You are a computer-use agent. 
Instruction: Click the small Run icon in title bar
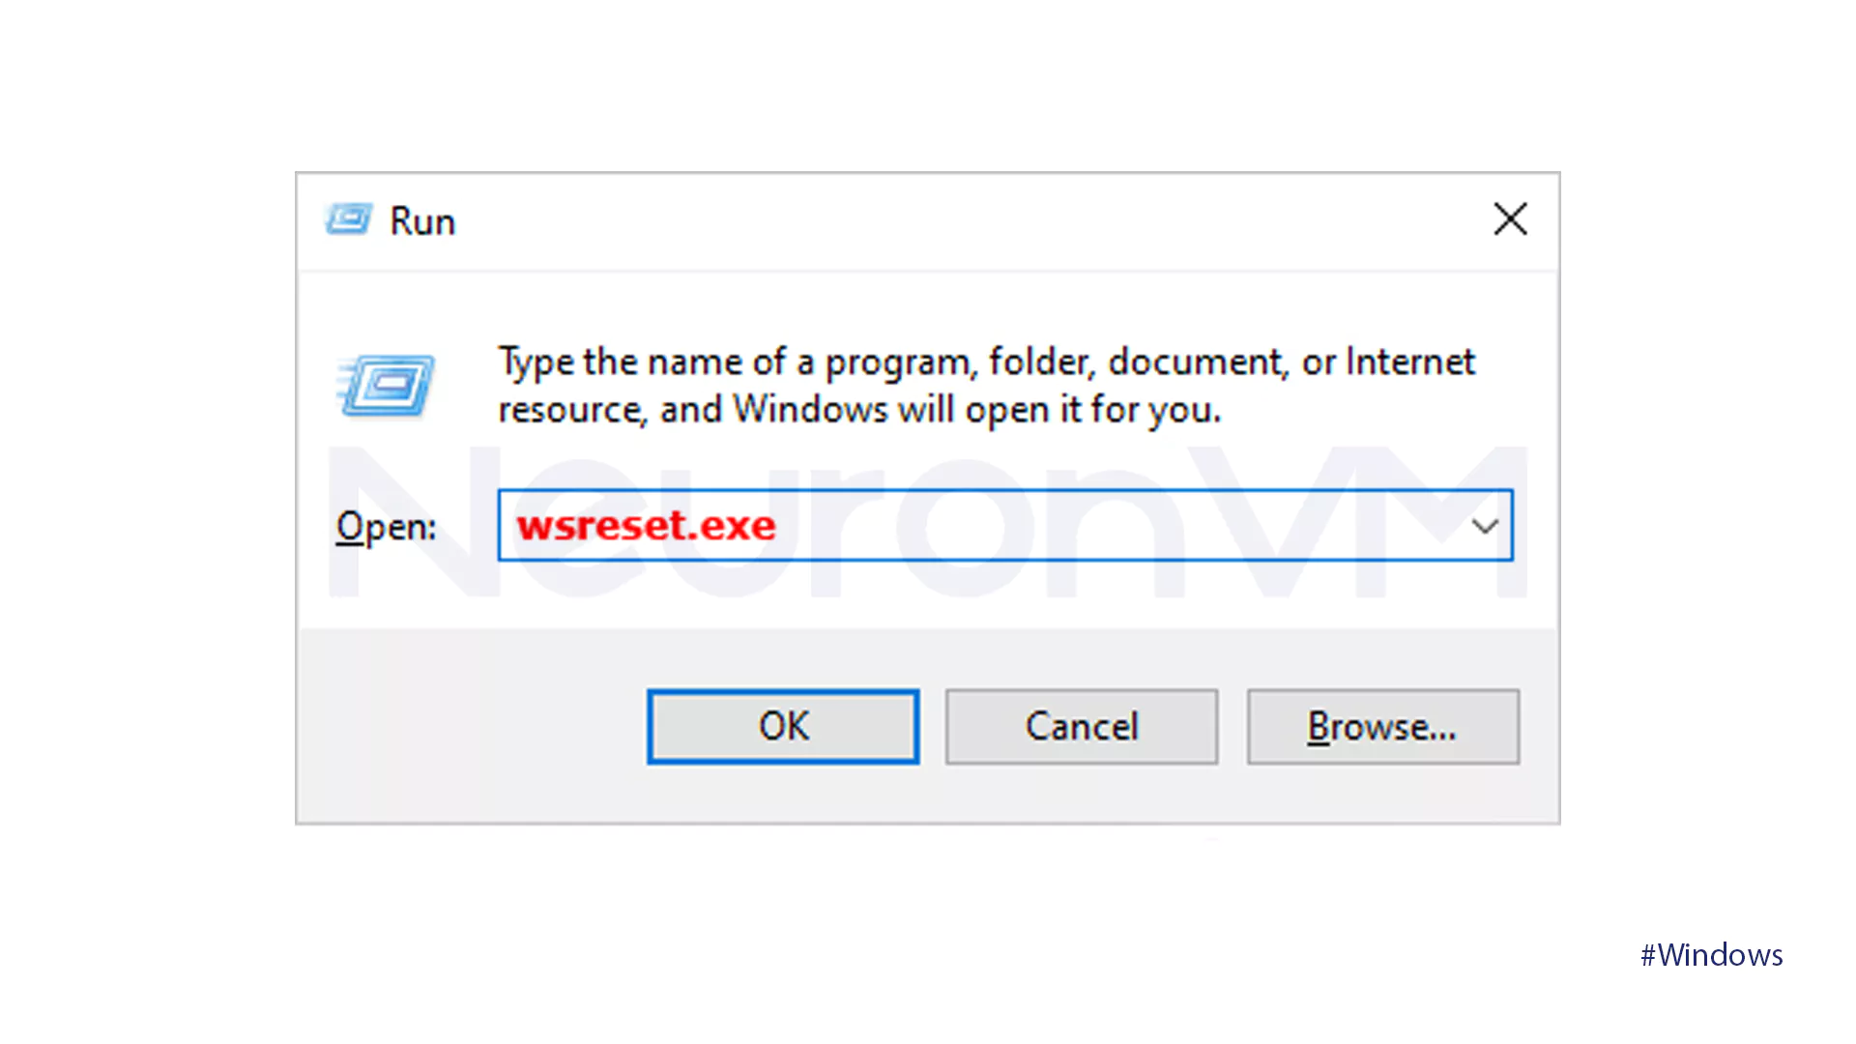348,219
